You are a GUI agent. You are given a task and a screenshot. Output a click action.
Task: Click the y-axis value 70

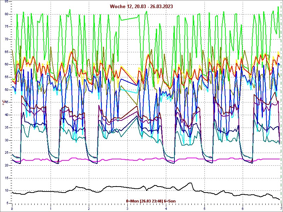(x=6, y=40)
